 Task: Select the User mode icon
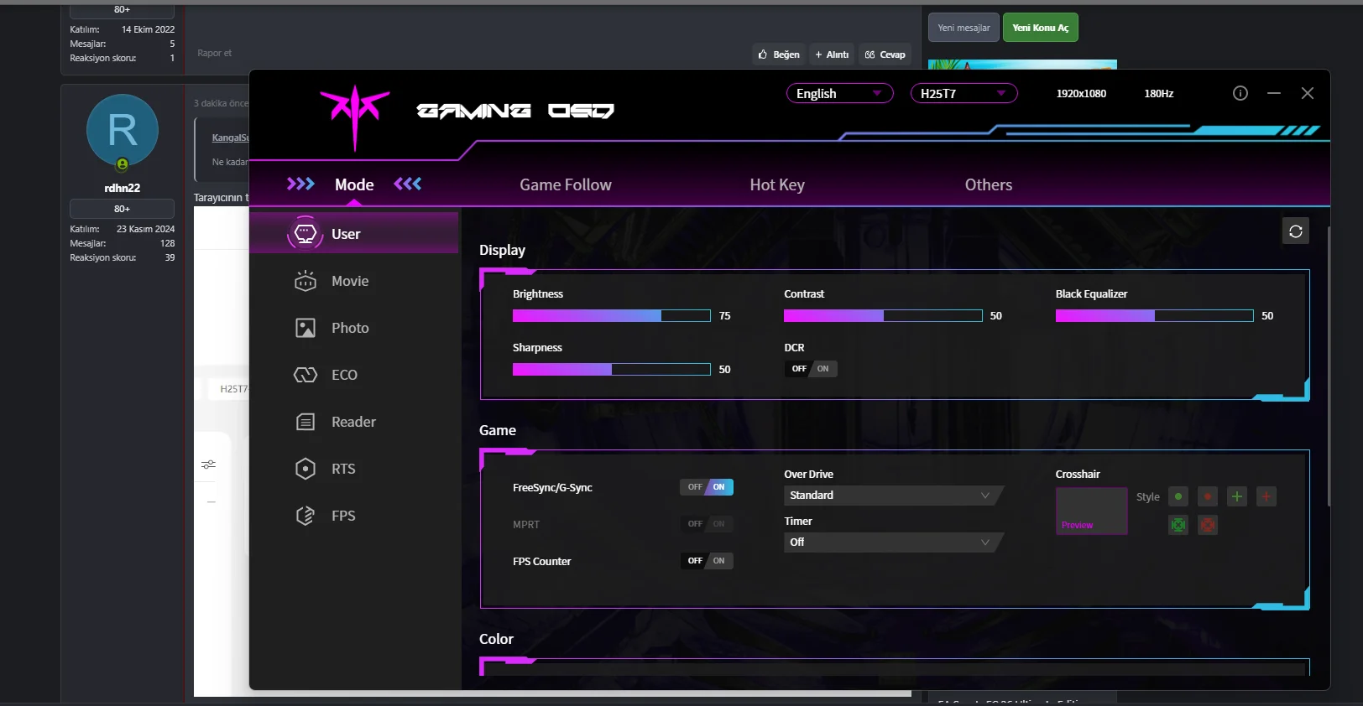305,233
